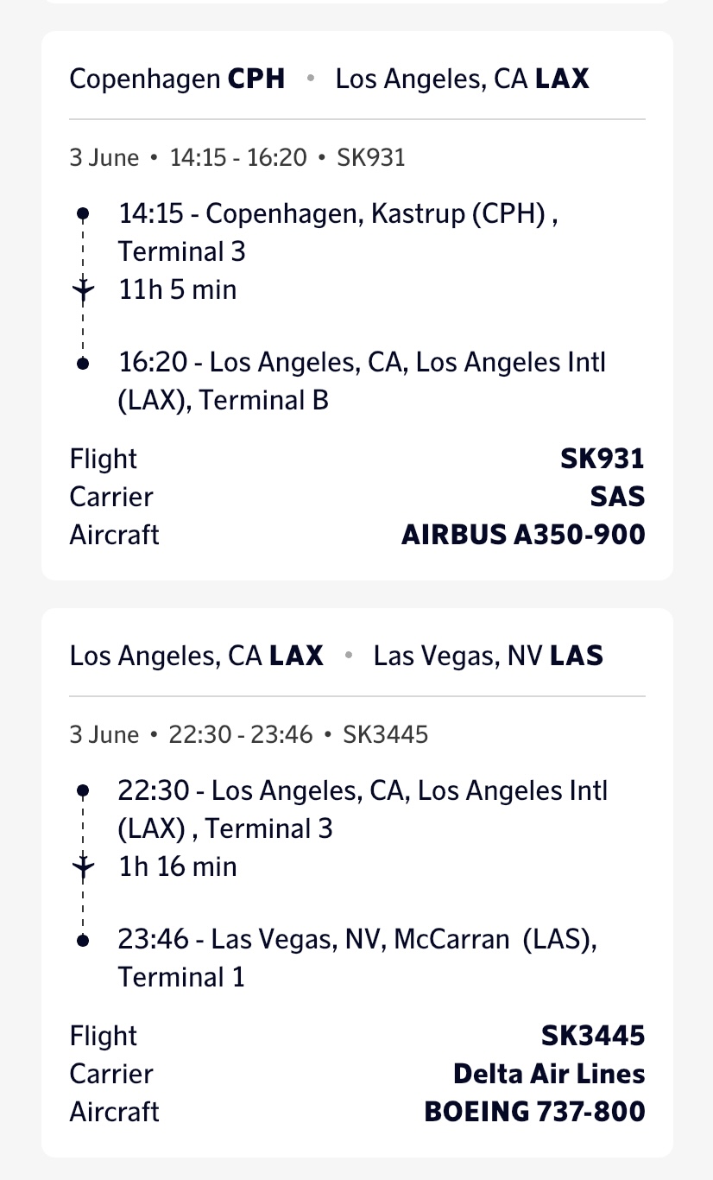Click the arrival dot next to 16:20 Los Angeles

click(83, 364)
